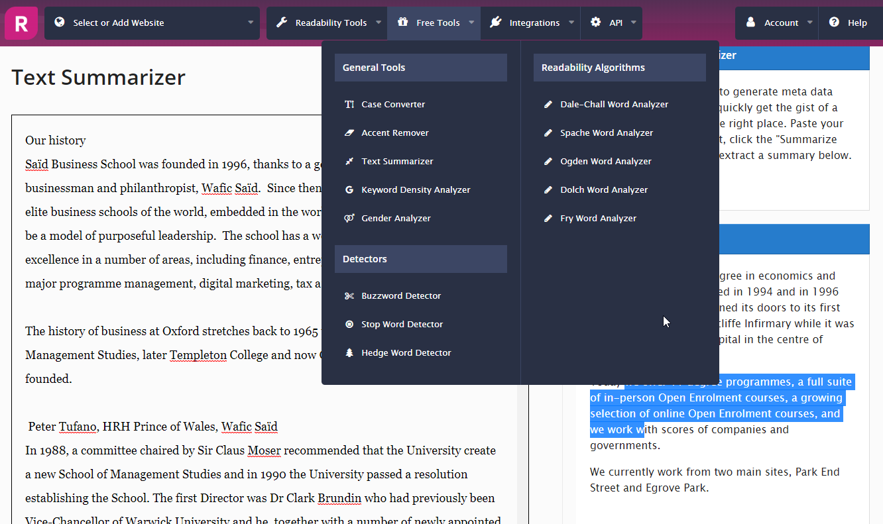Collapse the Free Tools dropdown arrow

tap(471, 23)
